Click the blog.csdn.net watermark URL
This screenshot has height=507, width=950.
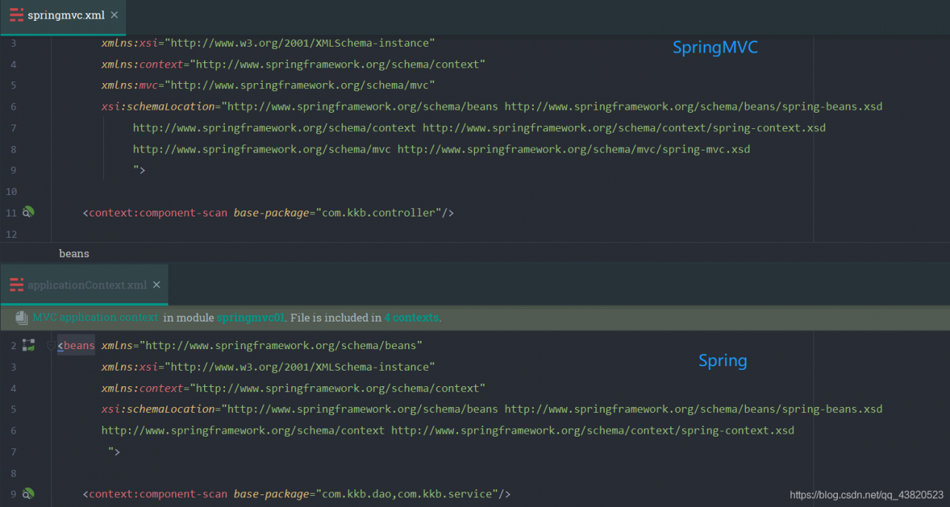[866, 495]
